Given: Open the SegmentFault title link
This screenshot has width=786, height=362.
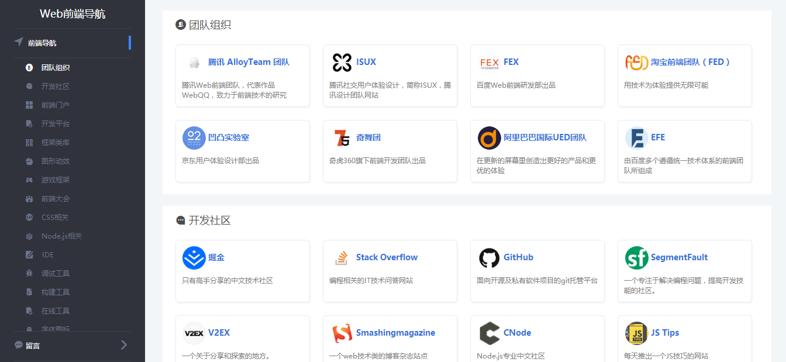Looking at the screenshot, I should click(680, 257).
